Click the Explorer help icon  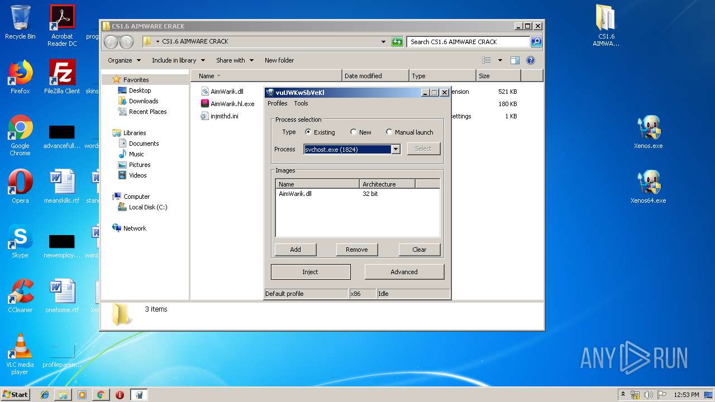click(x=531, y=60)
